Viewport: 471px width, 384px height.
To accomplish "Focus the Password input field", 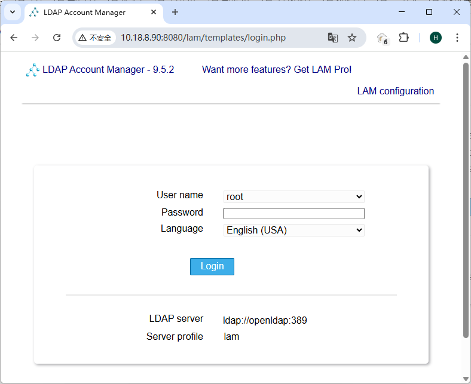I will click(x=293, y=213).
